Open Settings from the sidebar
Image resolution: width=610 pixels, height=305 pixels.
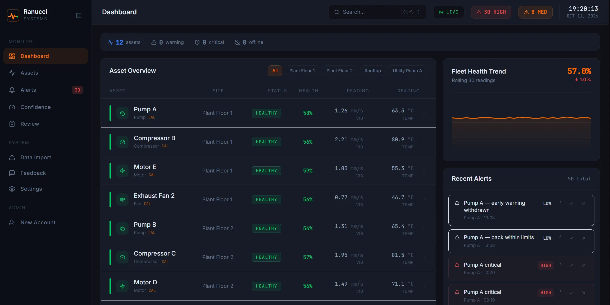pos(45,189)
